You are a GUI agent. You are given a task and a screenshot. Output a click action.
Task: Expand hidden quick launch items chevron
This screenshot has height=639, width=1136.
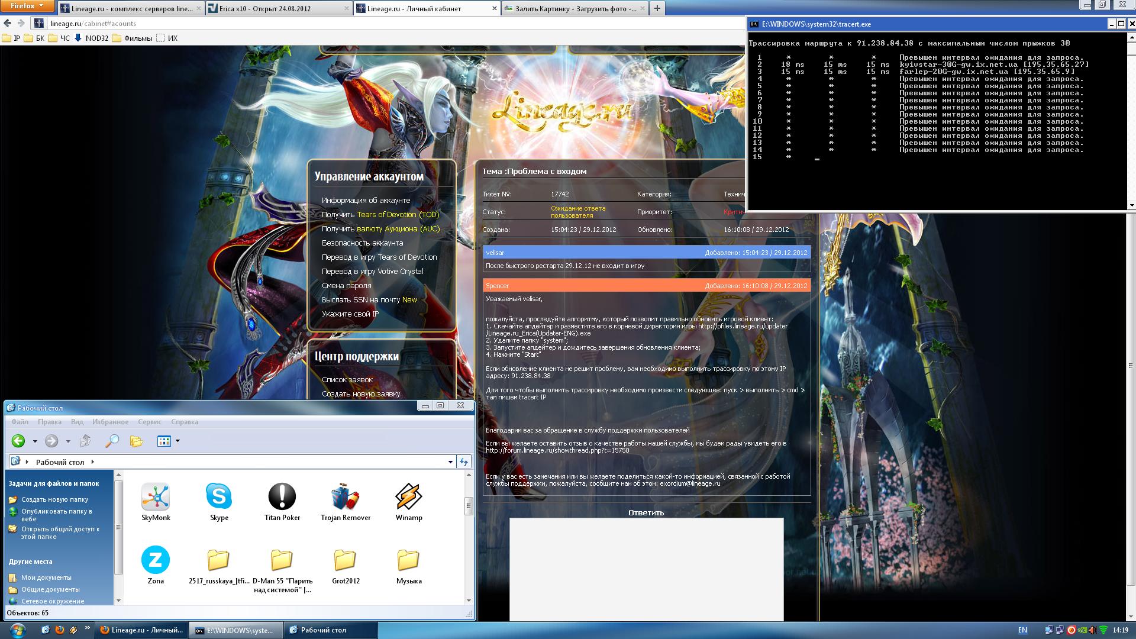(88, 628)
